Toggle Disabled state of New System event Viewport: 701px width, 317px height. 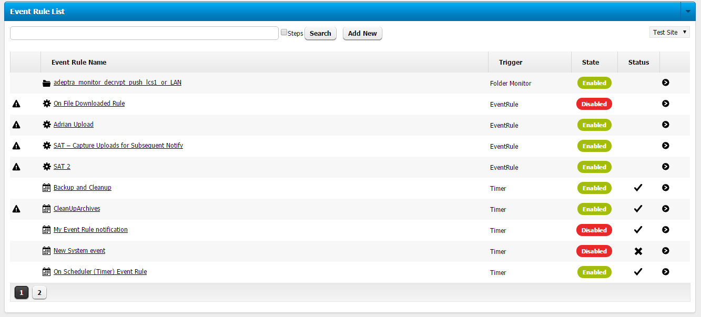point(594,251)
